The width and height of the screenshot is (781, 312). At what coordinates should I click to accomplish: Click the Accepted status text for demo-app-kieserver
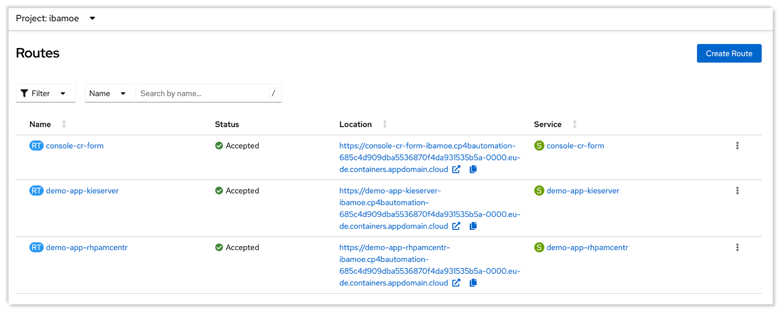(x=242, y=191)
